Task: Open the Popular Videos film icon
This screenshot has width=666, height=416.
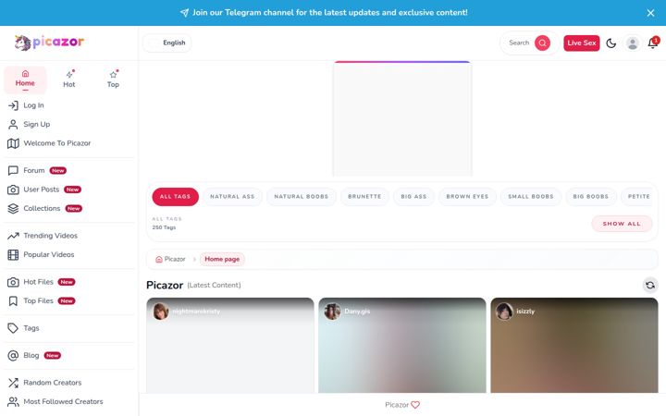Action: point(13,255)
